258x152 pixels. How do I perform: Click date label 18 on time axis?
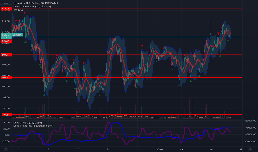(x=241, y=149)
